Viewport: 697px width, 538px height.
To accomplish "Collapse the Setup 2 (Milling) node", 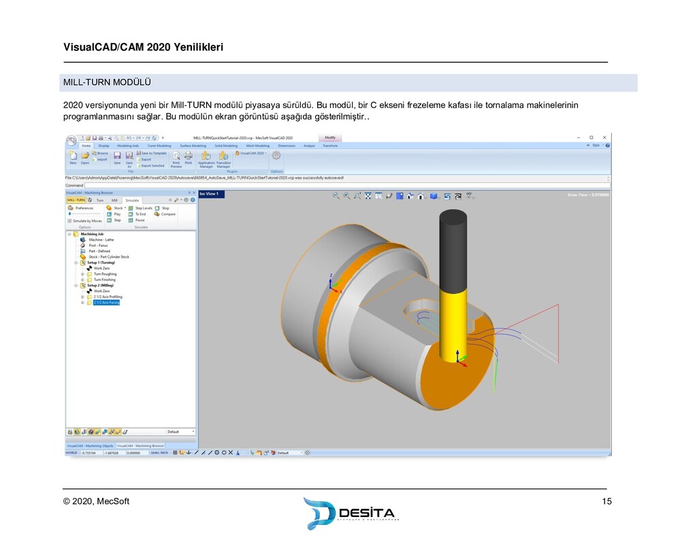I will (x=76, y=286).
